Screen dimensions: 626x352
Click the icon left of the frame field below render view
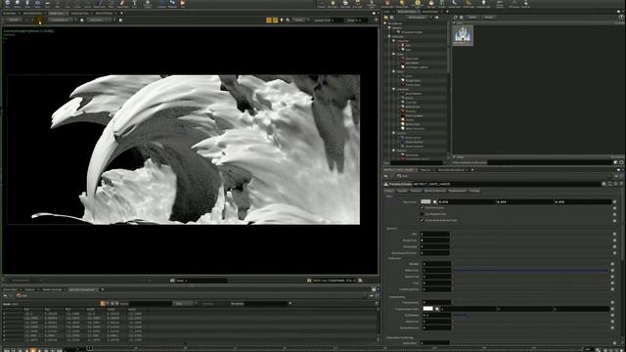pyautogui.click(x=172, y=281)
